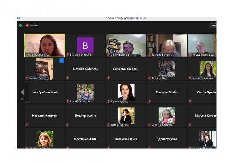
Task: Click the Запись recording label
Action: pyautogui.click(x=34, y=25)
